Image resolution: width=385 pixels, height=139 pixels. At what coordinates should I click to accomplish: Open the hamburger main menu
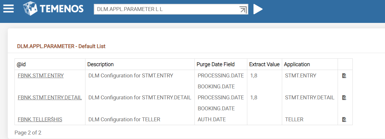point(8,9)
